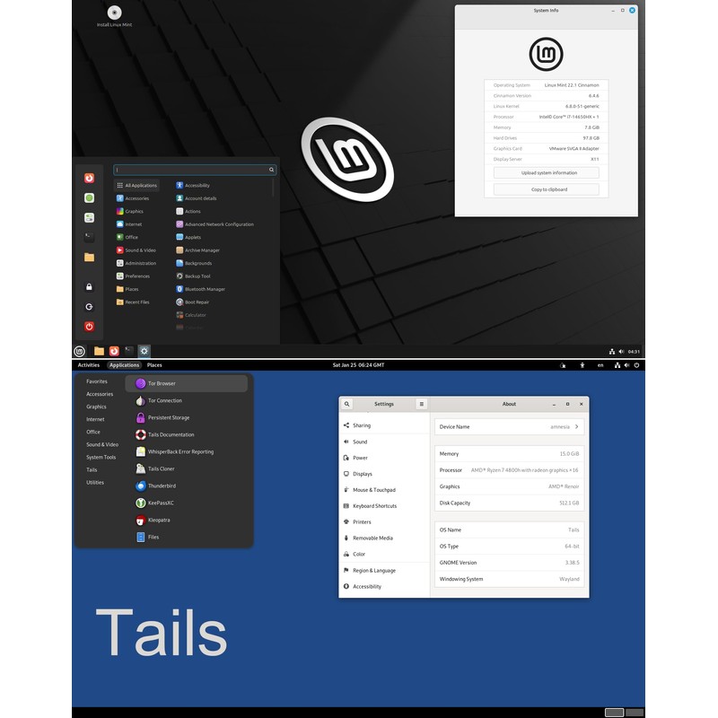The width and height of the screenshot is (718, 718).
Task: Click the Install Linux Mint desktop icon
Action: pos(115,15)
